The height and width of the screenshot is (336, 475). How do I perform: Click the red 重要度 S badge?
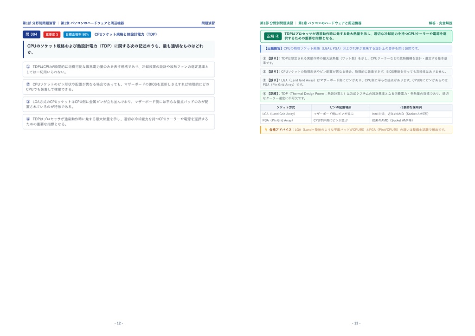coord(52,34)
